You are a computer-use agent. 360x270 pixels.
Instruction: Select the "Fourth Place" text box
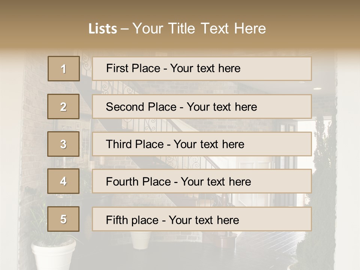(x=202, y=181)
